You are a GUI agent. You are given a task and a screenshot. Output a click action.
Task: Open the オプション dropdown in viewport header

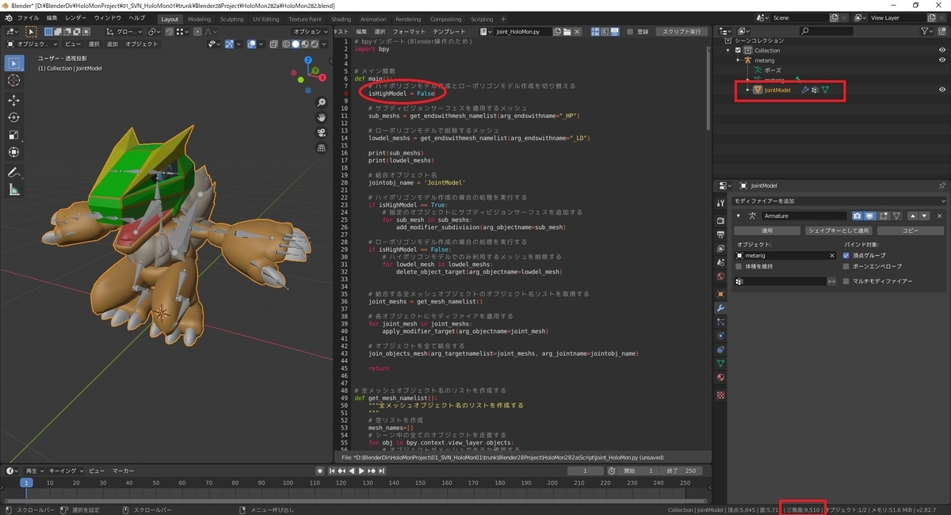coord(310,31)
